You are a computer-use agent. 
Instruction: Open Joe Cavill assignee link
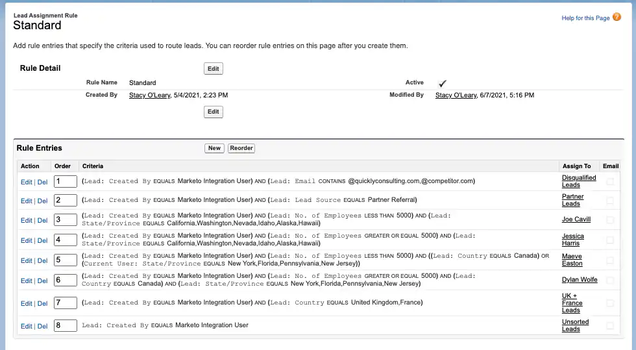click(576, 219)
